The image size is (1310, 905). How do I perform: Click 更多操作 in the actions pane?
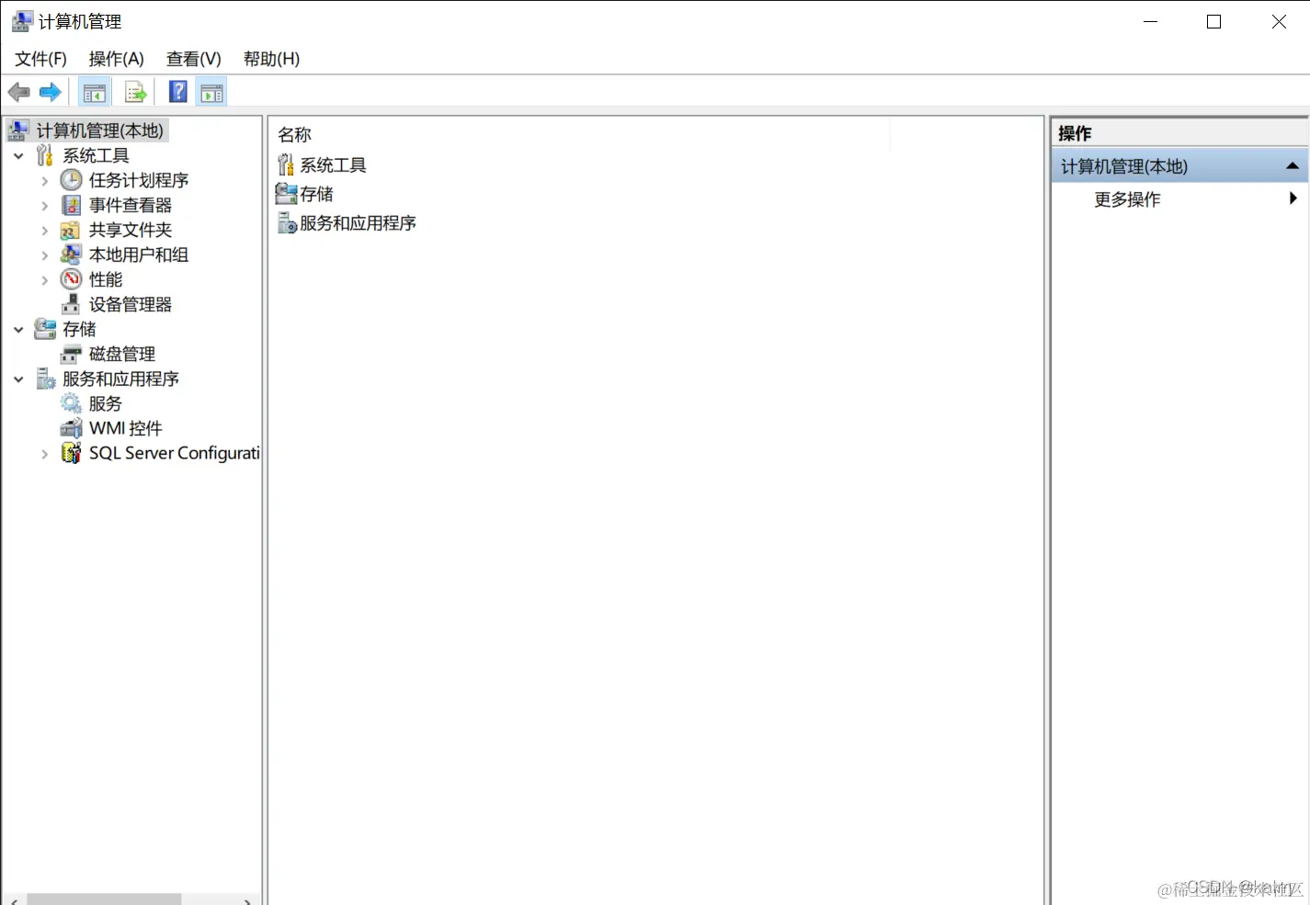pyautogui.click(x=1127, y=199)
